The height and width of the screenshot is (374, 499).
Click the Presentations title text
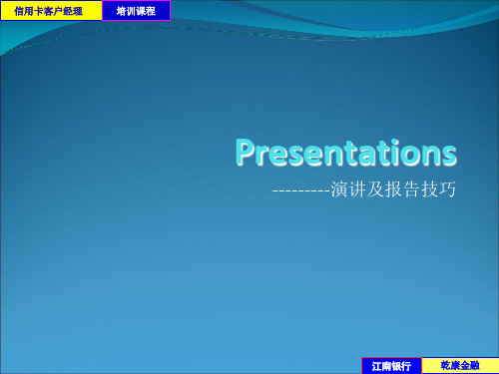coord(346,153)
